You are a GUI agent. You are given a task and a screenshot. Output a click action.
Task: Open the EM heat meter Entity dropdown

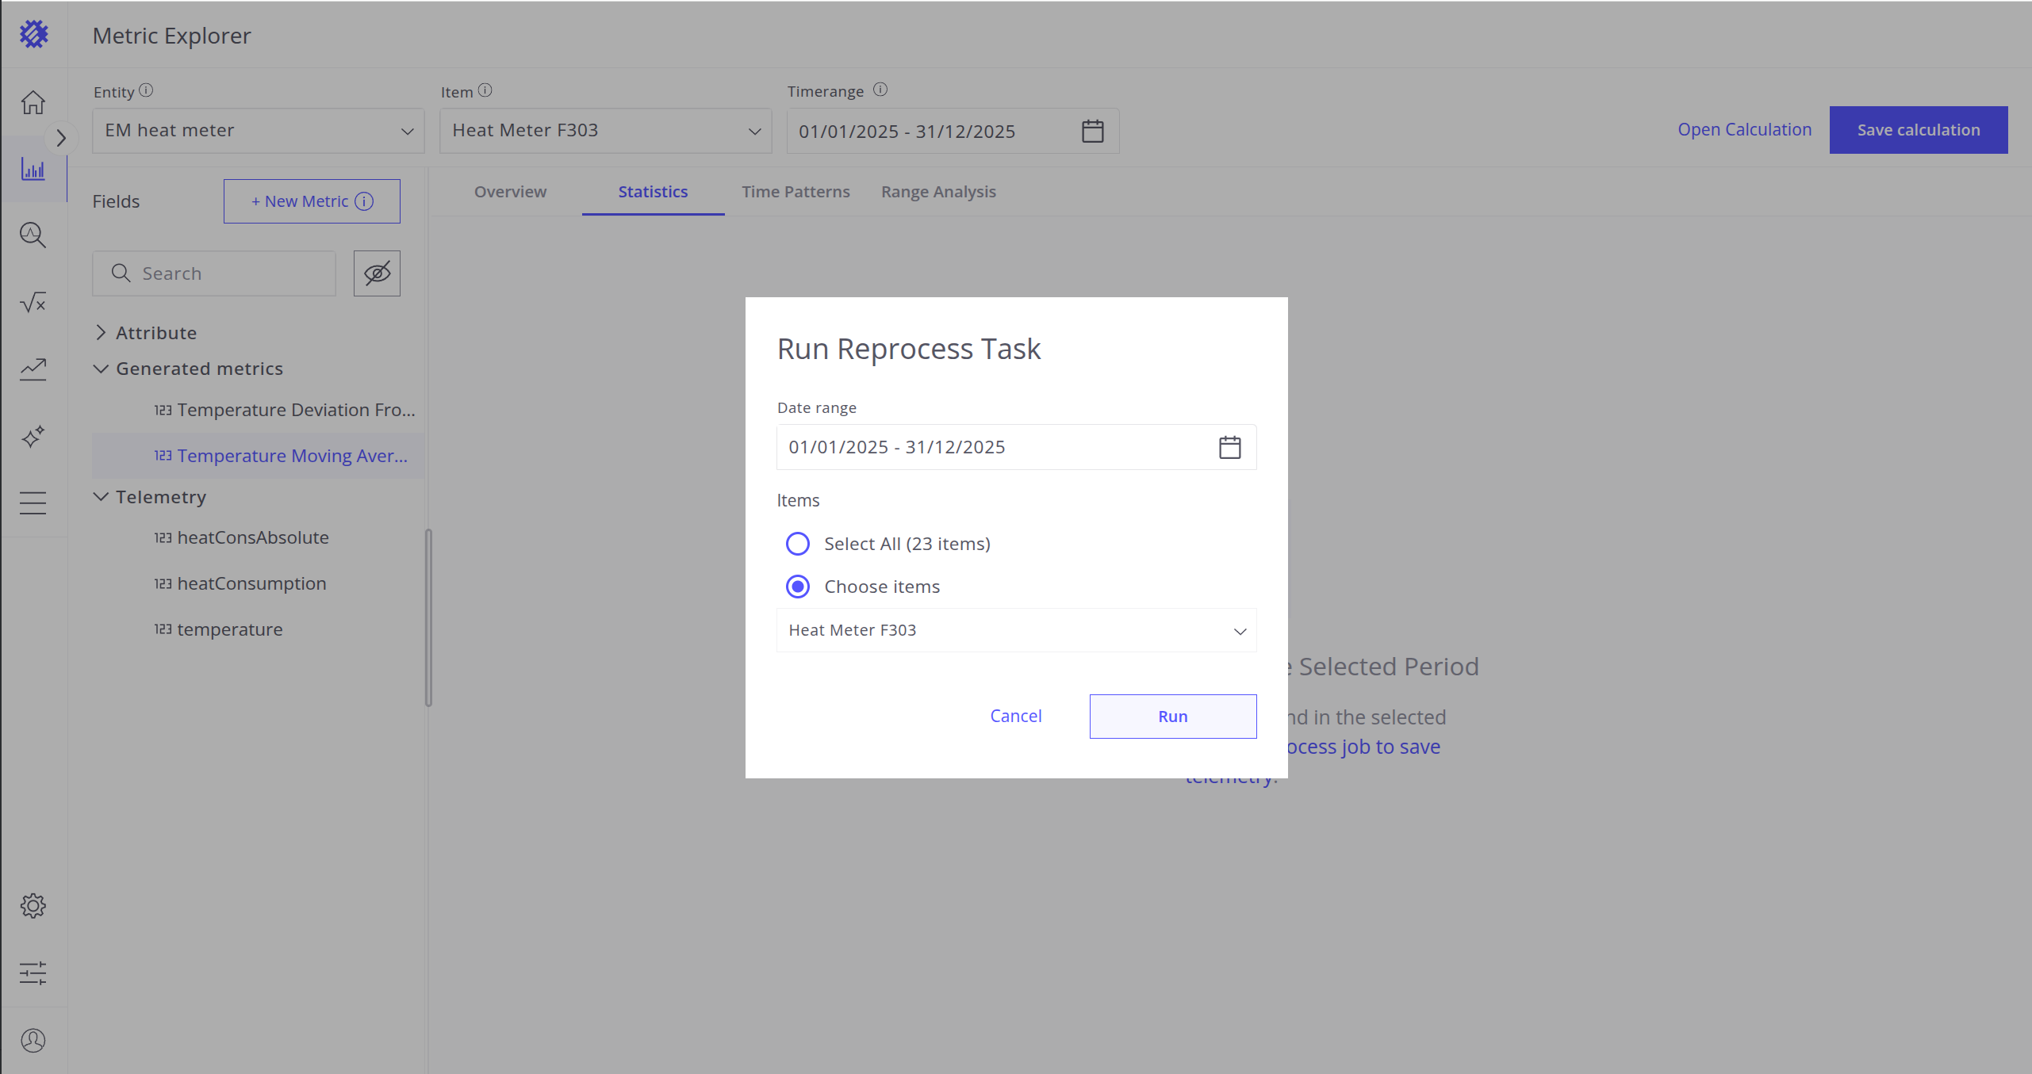tap(259, 131)
